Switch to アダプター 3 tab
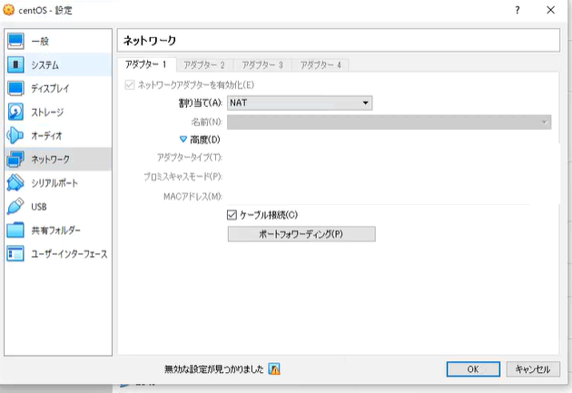 (262, 65)
